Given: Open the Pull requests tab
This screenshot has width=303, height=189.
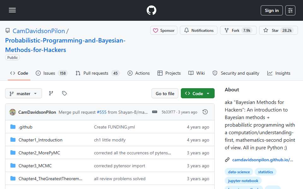Looking at the screenshot, I should point(98,73).
